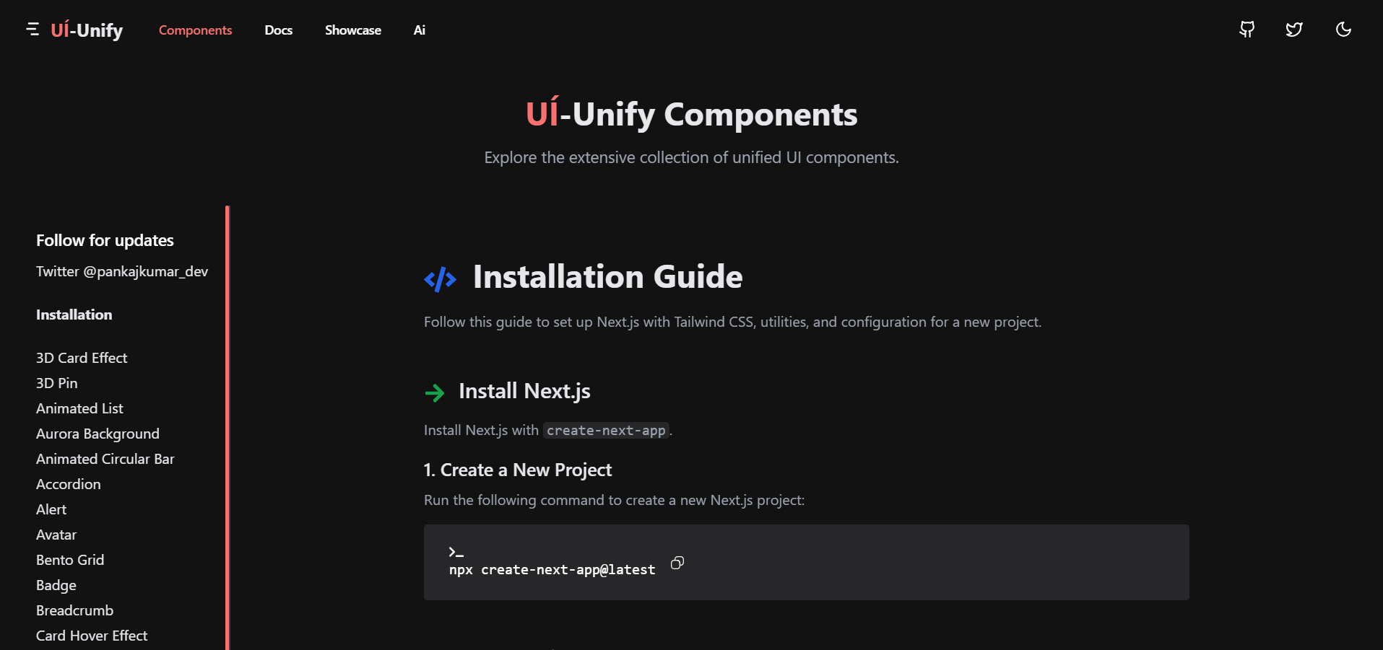The width and height of the screenshot is (1383, 650).
Task: Toggle dark mode moon icon
Action: (1343, 30)
